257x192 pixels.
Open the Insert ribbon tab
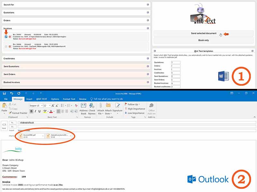(x=29, y=99)
